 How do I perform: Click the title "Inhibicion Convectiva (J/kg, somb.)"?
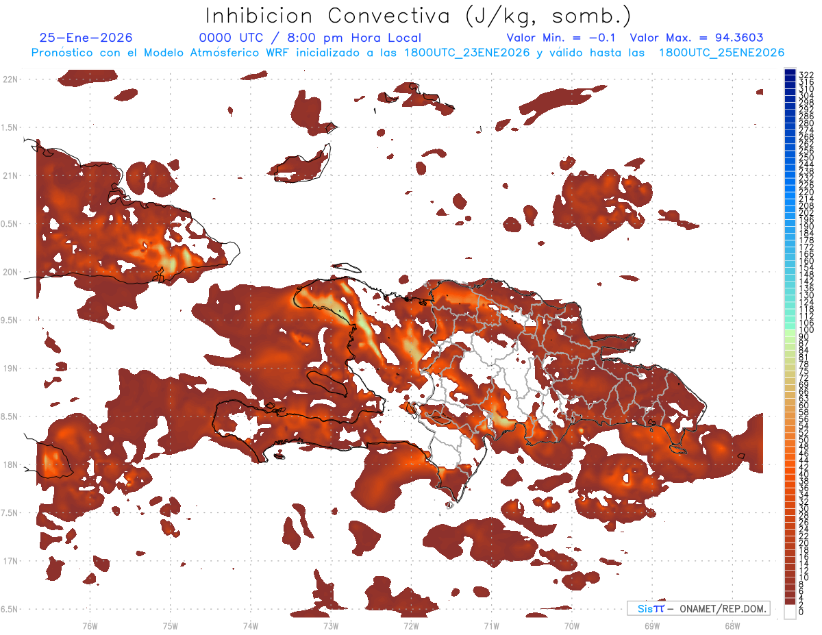(x=419, y=16)
